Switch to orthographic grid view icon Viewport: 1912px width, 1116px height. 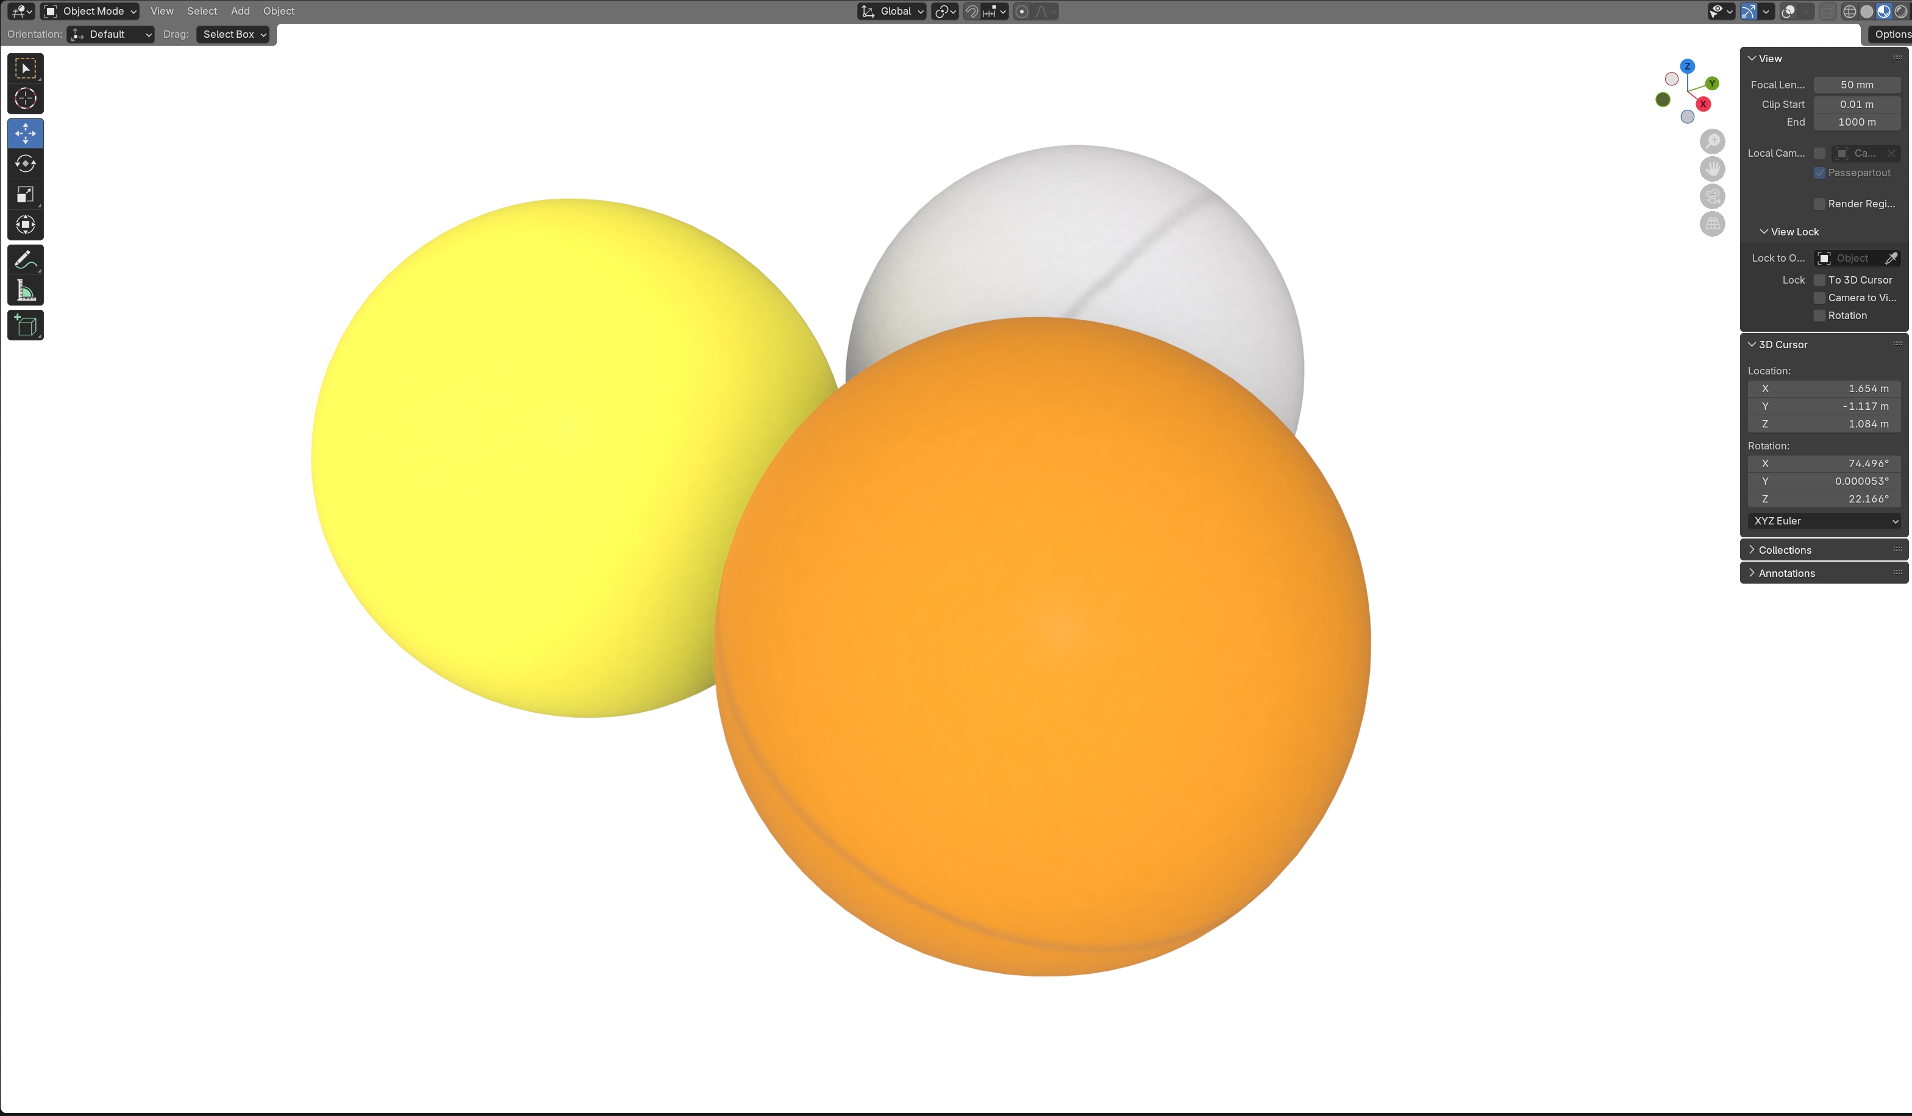click(x=1711, y=224)
